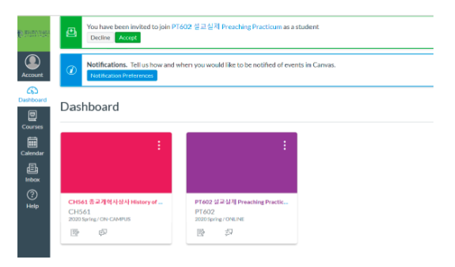Screen dimensions: 455x267
Task: Decline the PT602 course invitation
Action: coord(100,38)
